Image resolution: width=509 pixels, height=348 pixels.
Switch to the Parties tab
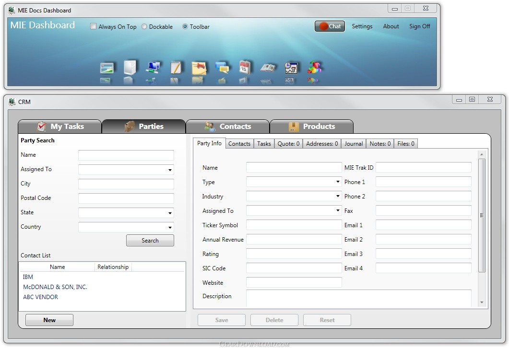tap(144, 127)
